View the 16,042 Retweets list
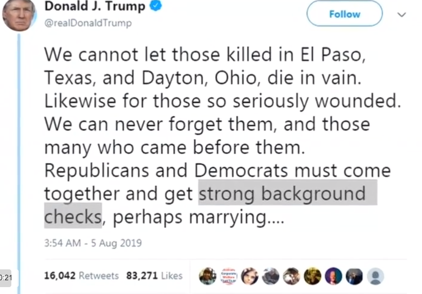Image resolution: width=422 pixels, height=294 pixels. [x=81, y=276]
